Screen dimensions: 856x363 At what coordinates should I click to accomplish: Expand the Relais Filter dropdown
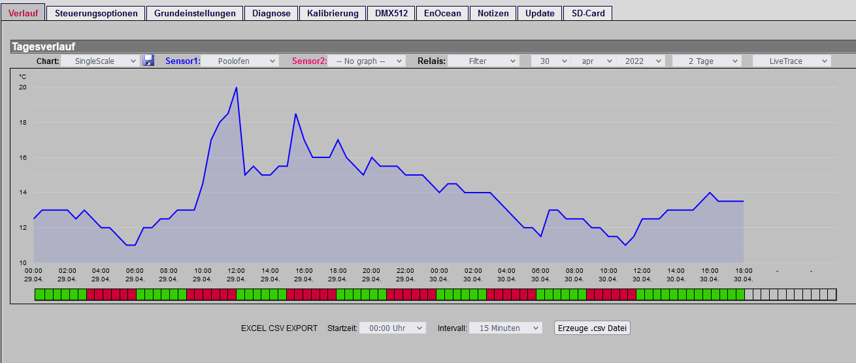(x=484, y=61)
